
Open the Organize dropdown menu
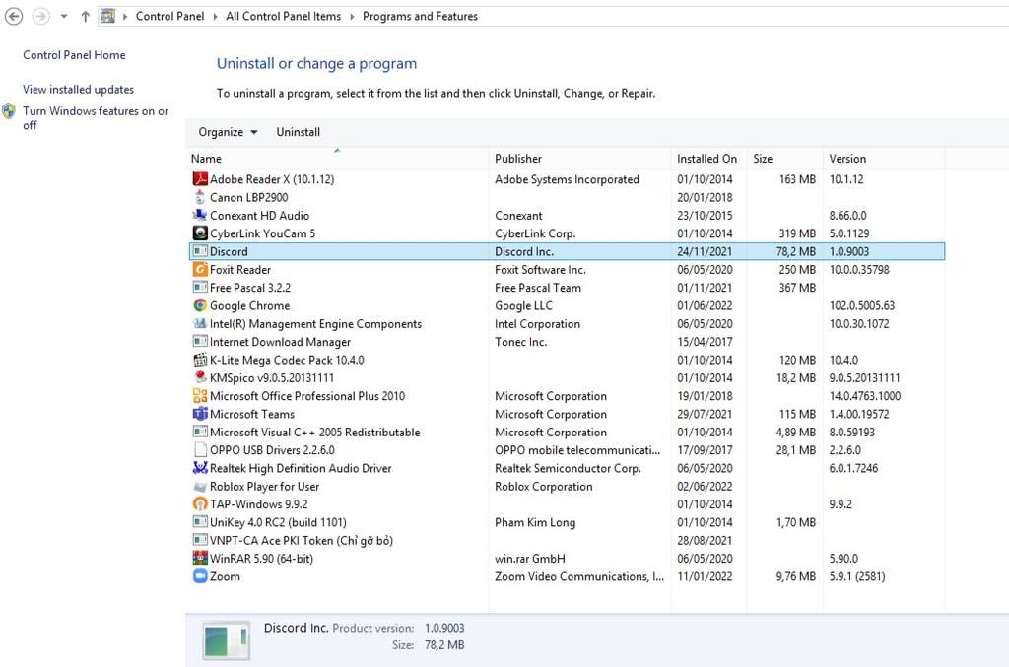pyautogui.click(x=228, y=132)
